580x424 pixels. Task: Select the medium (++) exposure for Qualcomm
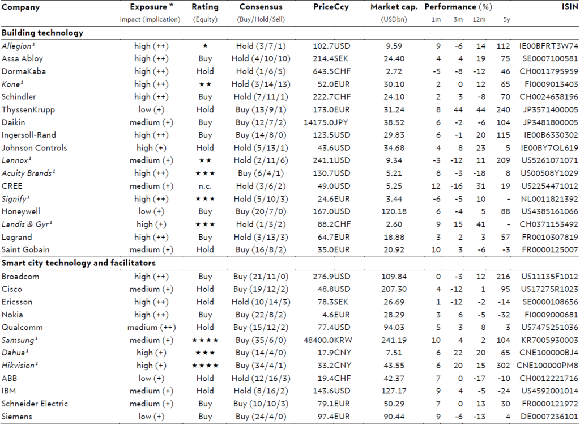click(151, 327)
